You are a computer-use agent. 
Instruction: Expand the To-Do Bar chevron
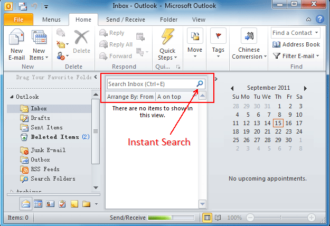[x=216, y=79]
